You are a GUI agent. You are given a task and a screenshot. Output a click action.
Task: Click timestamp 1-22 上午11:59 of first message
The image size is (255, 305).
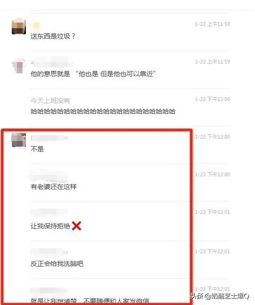[x=212, y=24]
